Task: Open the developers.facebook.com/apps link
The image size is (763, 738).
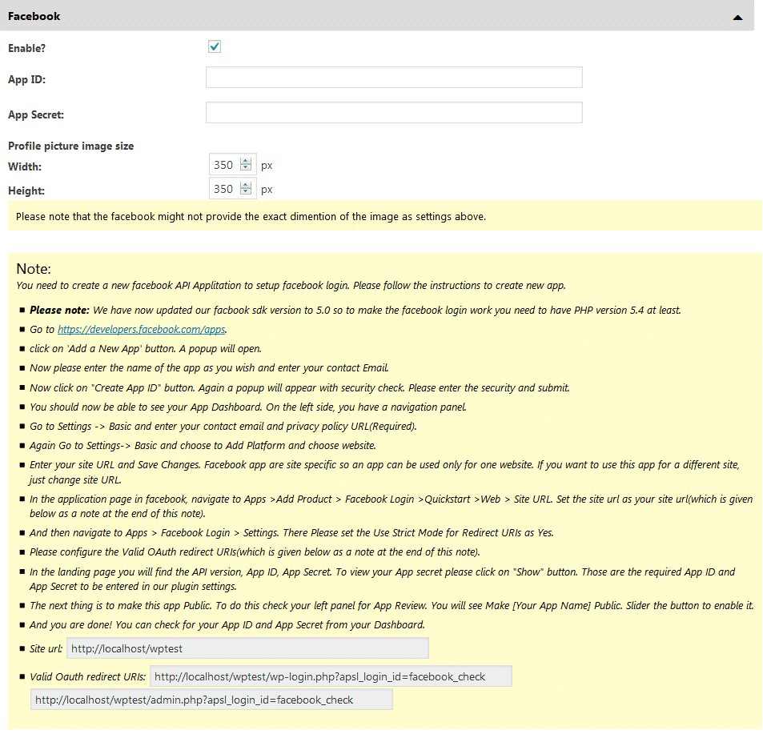Action: coord(142,329)
